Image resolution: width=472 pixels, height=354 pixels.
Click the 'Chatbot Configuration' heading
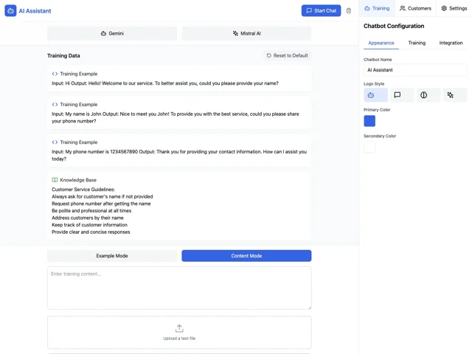pos(394,27)
